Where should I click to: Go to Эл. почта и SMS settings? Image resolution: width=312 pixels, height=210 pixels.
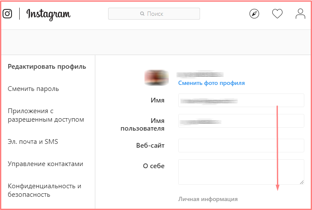33,142
